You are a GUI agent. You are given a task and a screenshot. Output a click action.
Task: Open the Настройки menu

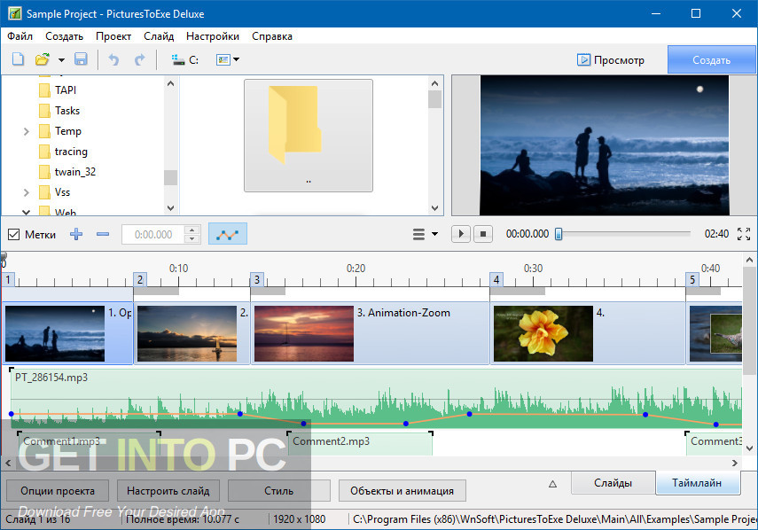(x=213, y=36)
